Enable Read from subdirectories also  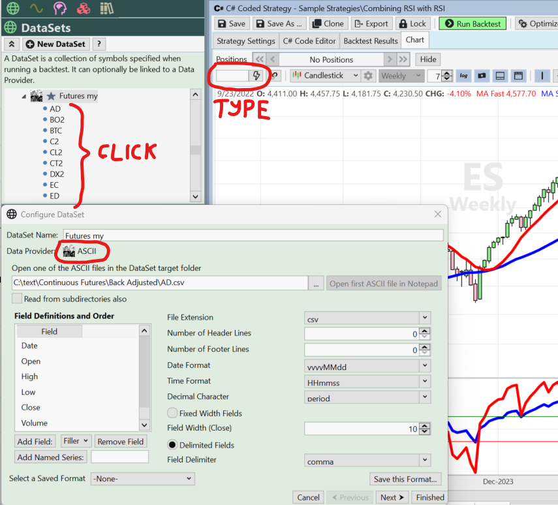pos(17,298)
